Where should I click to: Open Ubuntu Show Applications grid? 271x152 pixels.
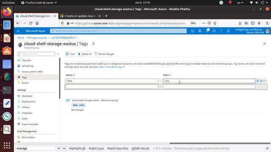(x=7, y=145)
